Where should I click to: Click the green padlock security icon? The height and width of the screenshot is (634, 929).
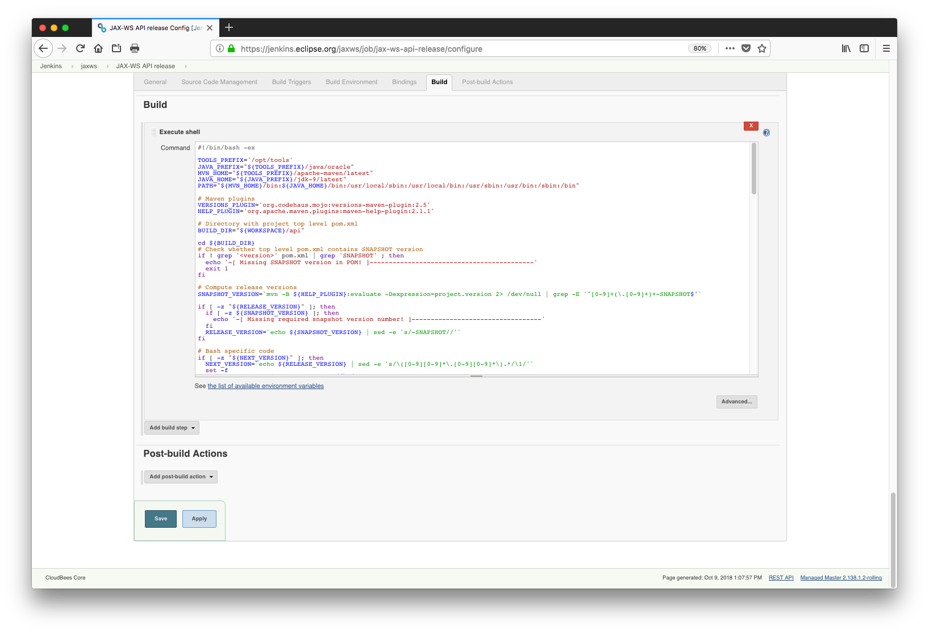click(231, 48)
